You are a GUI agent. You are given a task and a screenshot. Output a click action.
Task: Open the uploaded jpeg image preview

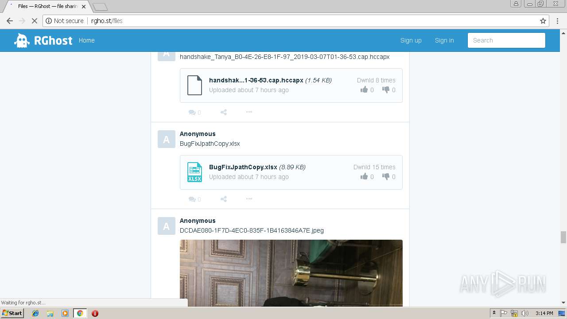291,273
